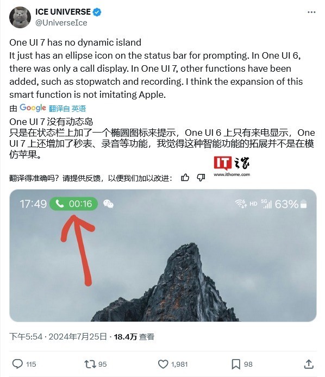Give thumbs up on translation accuracy
Image resolution: width=325 pixels, height=377 pixels.
click(185, 178)
